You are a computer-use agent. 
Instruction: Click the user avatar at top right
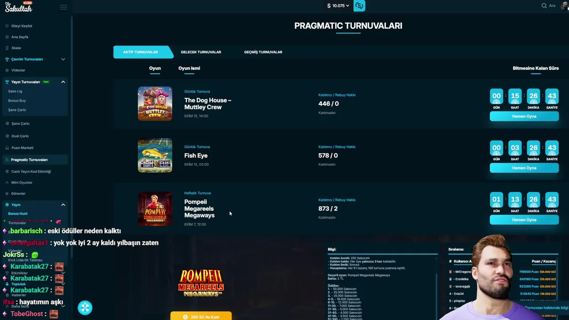pos(565,5)
